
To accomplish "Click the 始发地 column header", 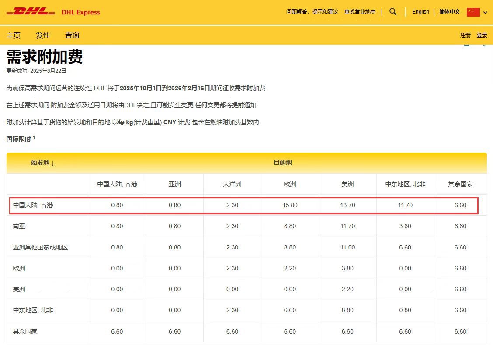I will [x=39, y=163].
